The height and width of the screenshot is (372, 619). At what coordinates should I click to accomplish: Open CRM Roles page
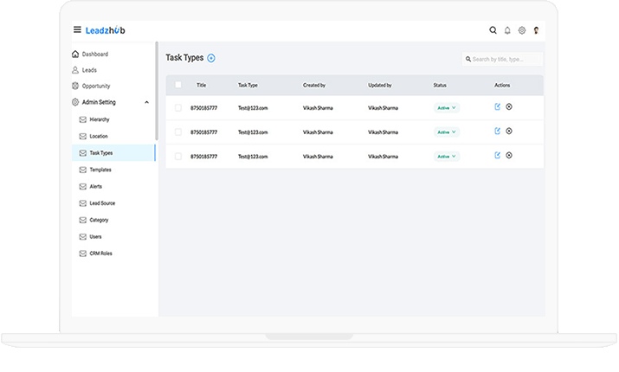point(100,253)
